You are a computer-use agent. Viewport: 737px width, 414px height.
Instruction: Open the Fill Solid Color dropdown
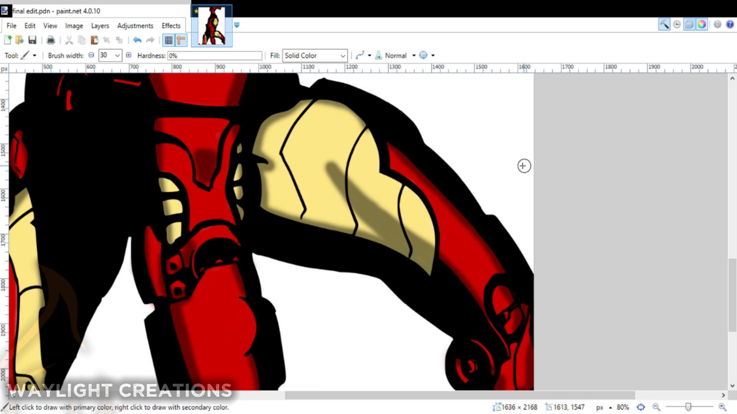pos(315,56)
